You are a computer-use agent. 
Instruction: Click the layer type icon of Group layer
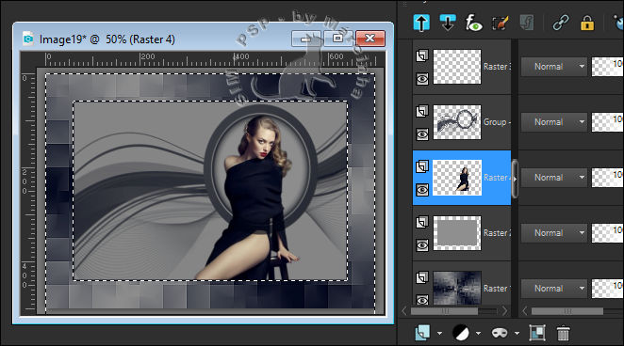pyautogui.click(x=422, y=111)
